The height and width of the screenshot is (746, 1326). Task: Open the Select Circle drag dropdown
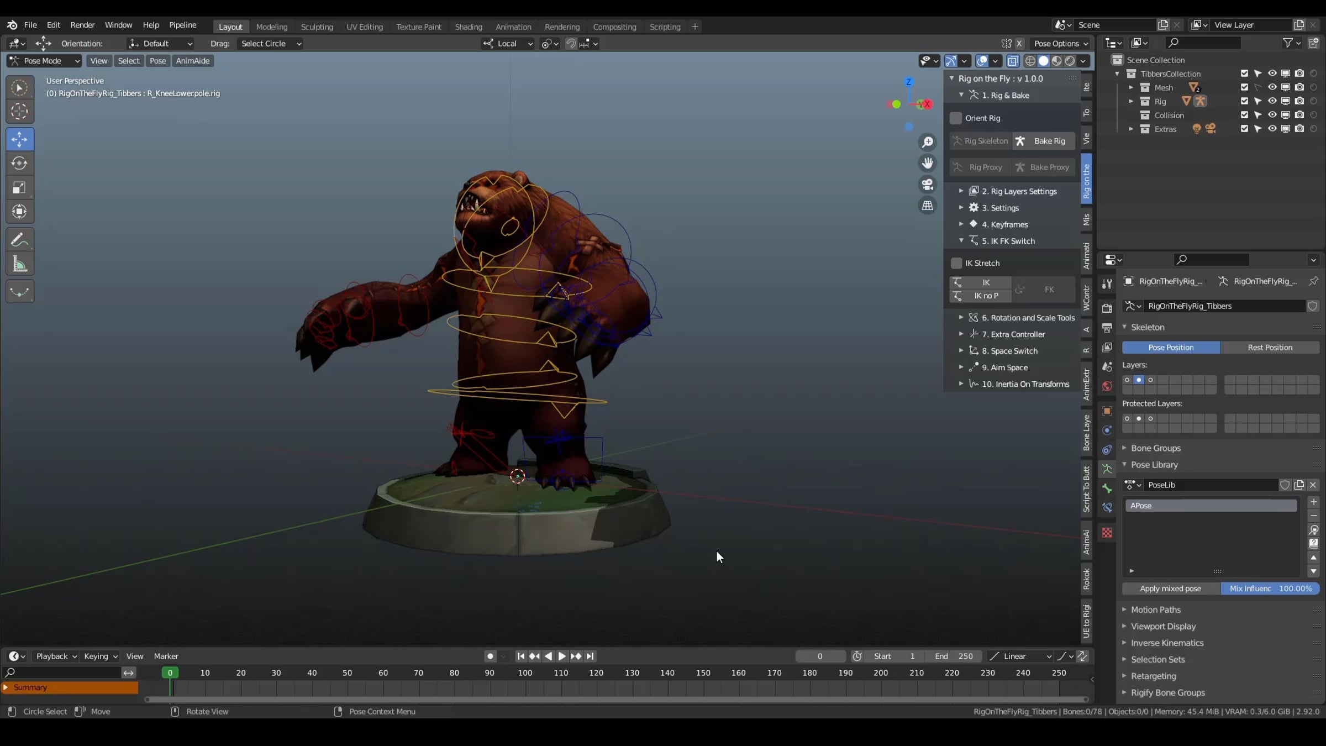[x=271, y=44]
